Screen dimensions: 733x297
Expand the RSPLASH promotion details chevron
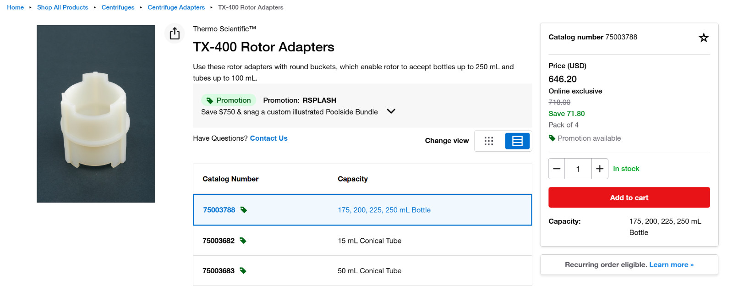tap(391, 111)
